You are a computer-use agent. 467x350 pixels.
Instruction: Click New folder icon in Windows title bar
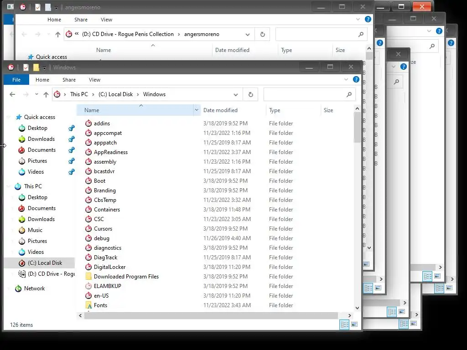(36, 67)
